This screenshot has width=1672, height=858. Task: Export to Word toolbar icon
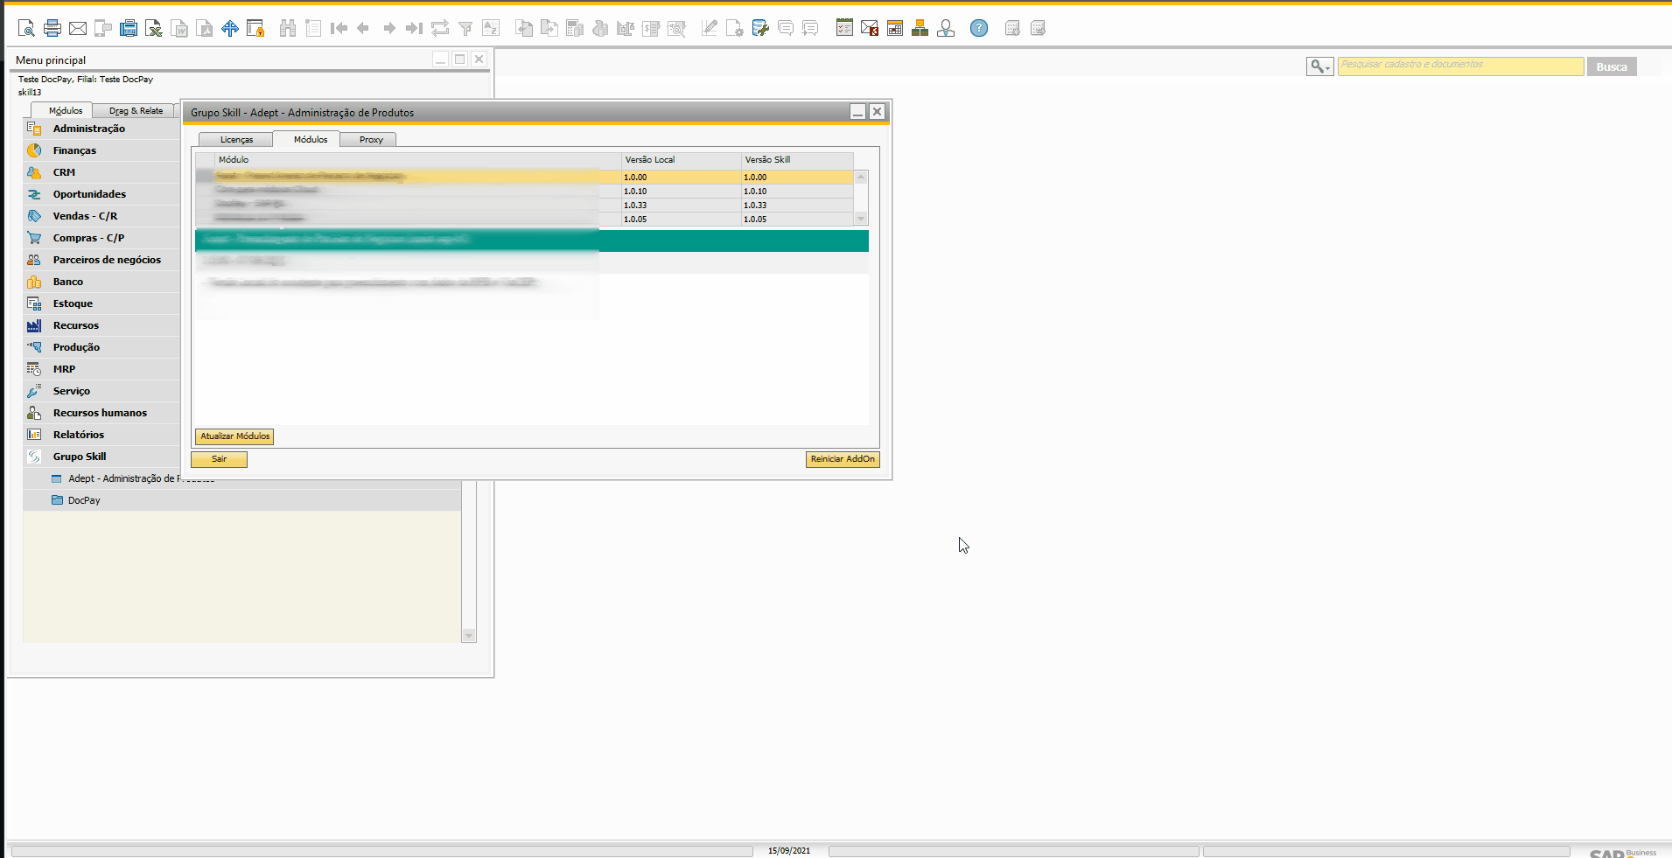[179, 28]
